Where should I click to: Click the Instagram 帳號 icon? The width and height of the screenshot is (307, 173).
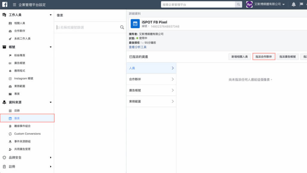tap(10, 78)
